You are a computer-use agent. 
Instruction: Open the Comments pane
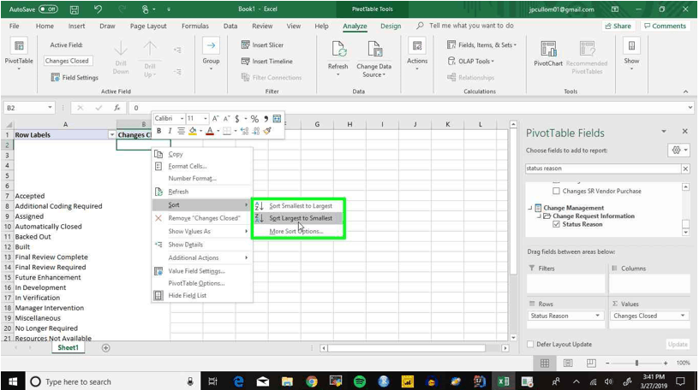(665, 26)
